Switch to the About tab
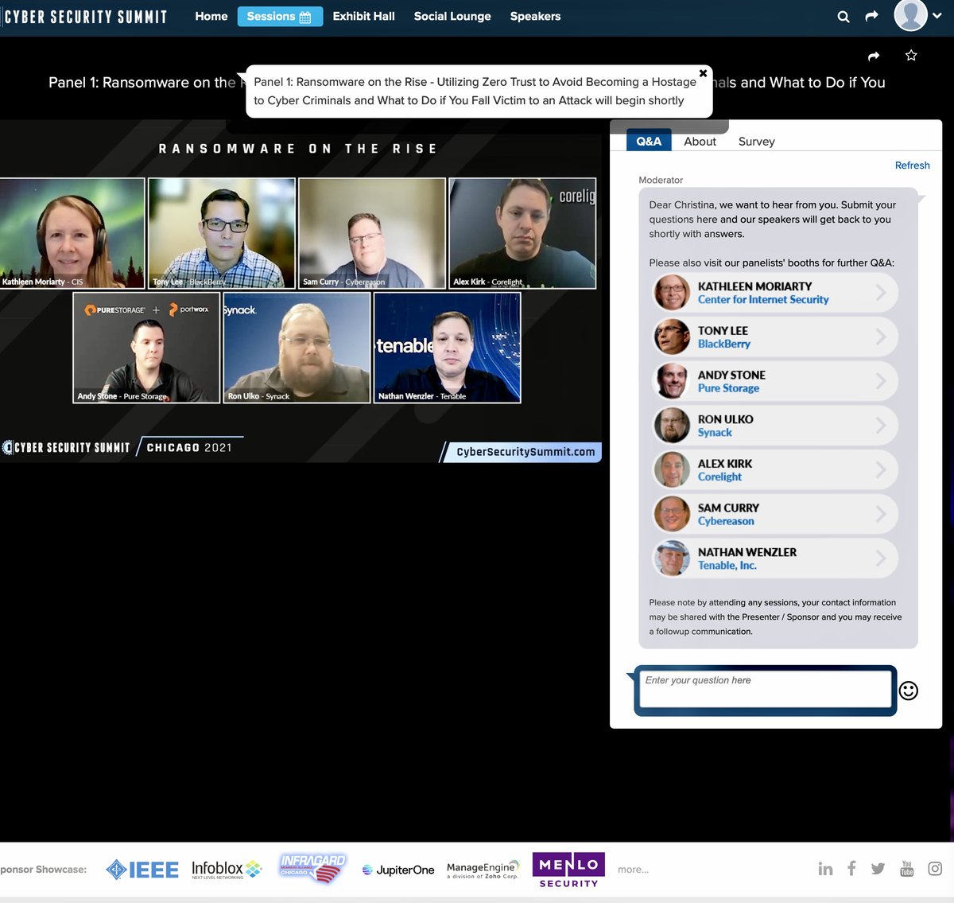Viewport: 954px width, 903px height. pyautogui.click(x=700, y=141)
